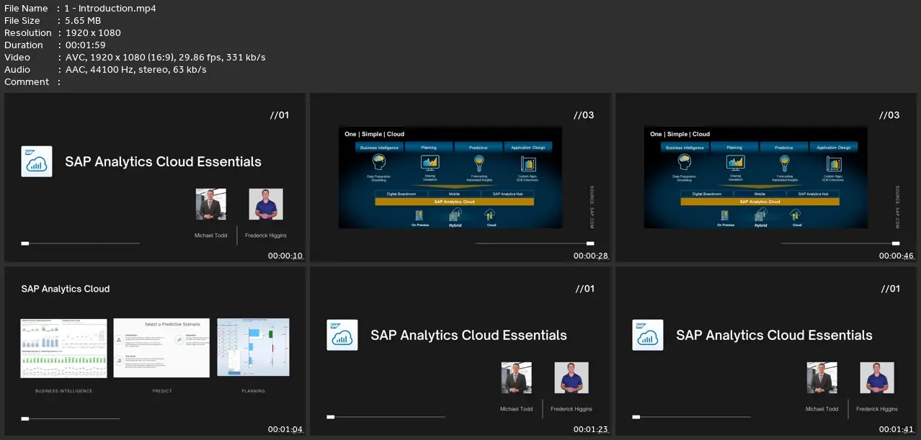Click the 'One | Simple | Cloud' heading in the 00:00:28 frame
The image size is (921, 440).
tap(375, 134)
